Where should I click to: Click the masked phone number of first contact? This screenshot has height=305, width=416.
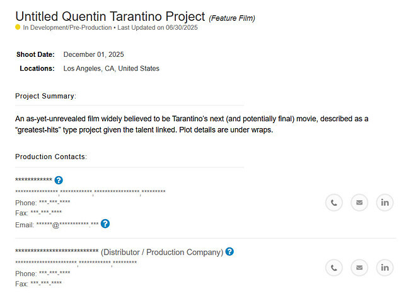[54, 203]
